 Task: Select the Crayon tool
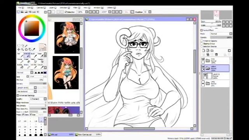coord(40,66)
